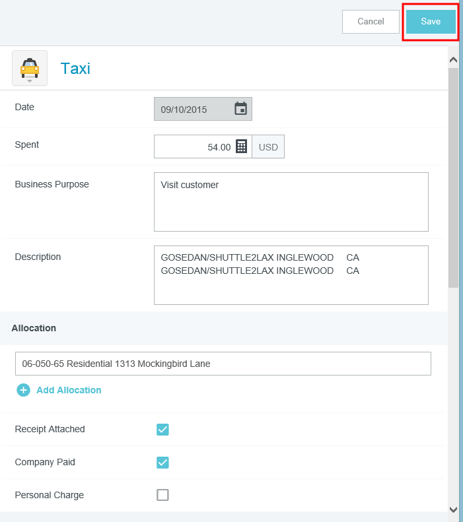The height and width of the screenshot is (522, 463).
Task: Click the scrollbar up arrow
Action: tap(453, 60)
